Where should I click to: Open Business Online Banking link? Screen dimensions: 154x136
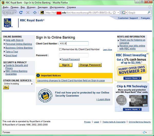pyautogui.click(x=19, y=48)
